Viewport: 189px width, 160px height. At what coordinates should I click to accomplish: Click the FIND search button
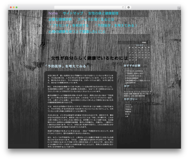pyautogui.click(x=144, y=42)
